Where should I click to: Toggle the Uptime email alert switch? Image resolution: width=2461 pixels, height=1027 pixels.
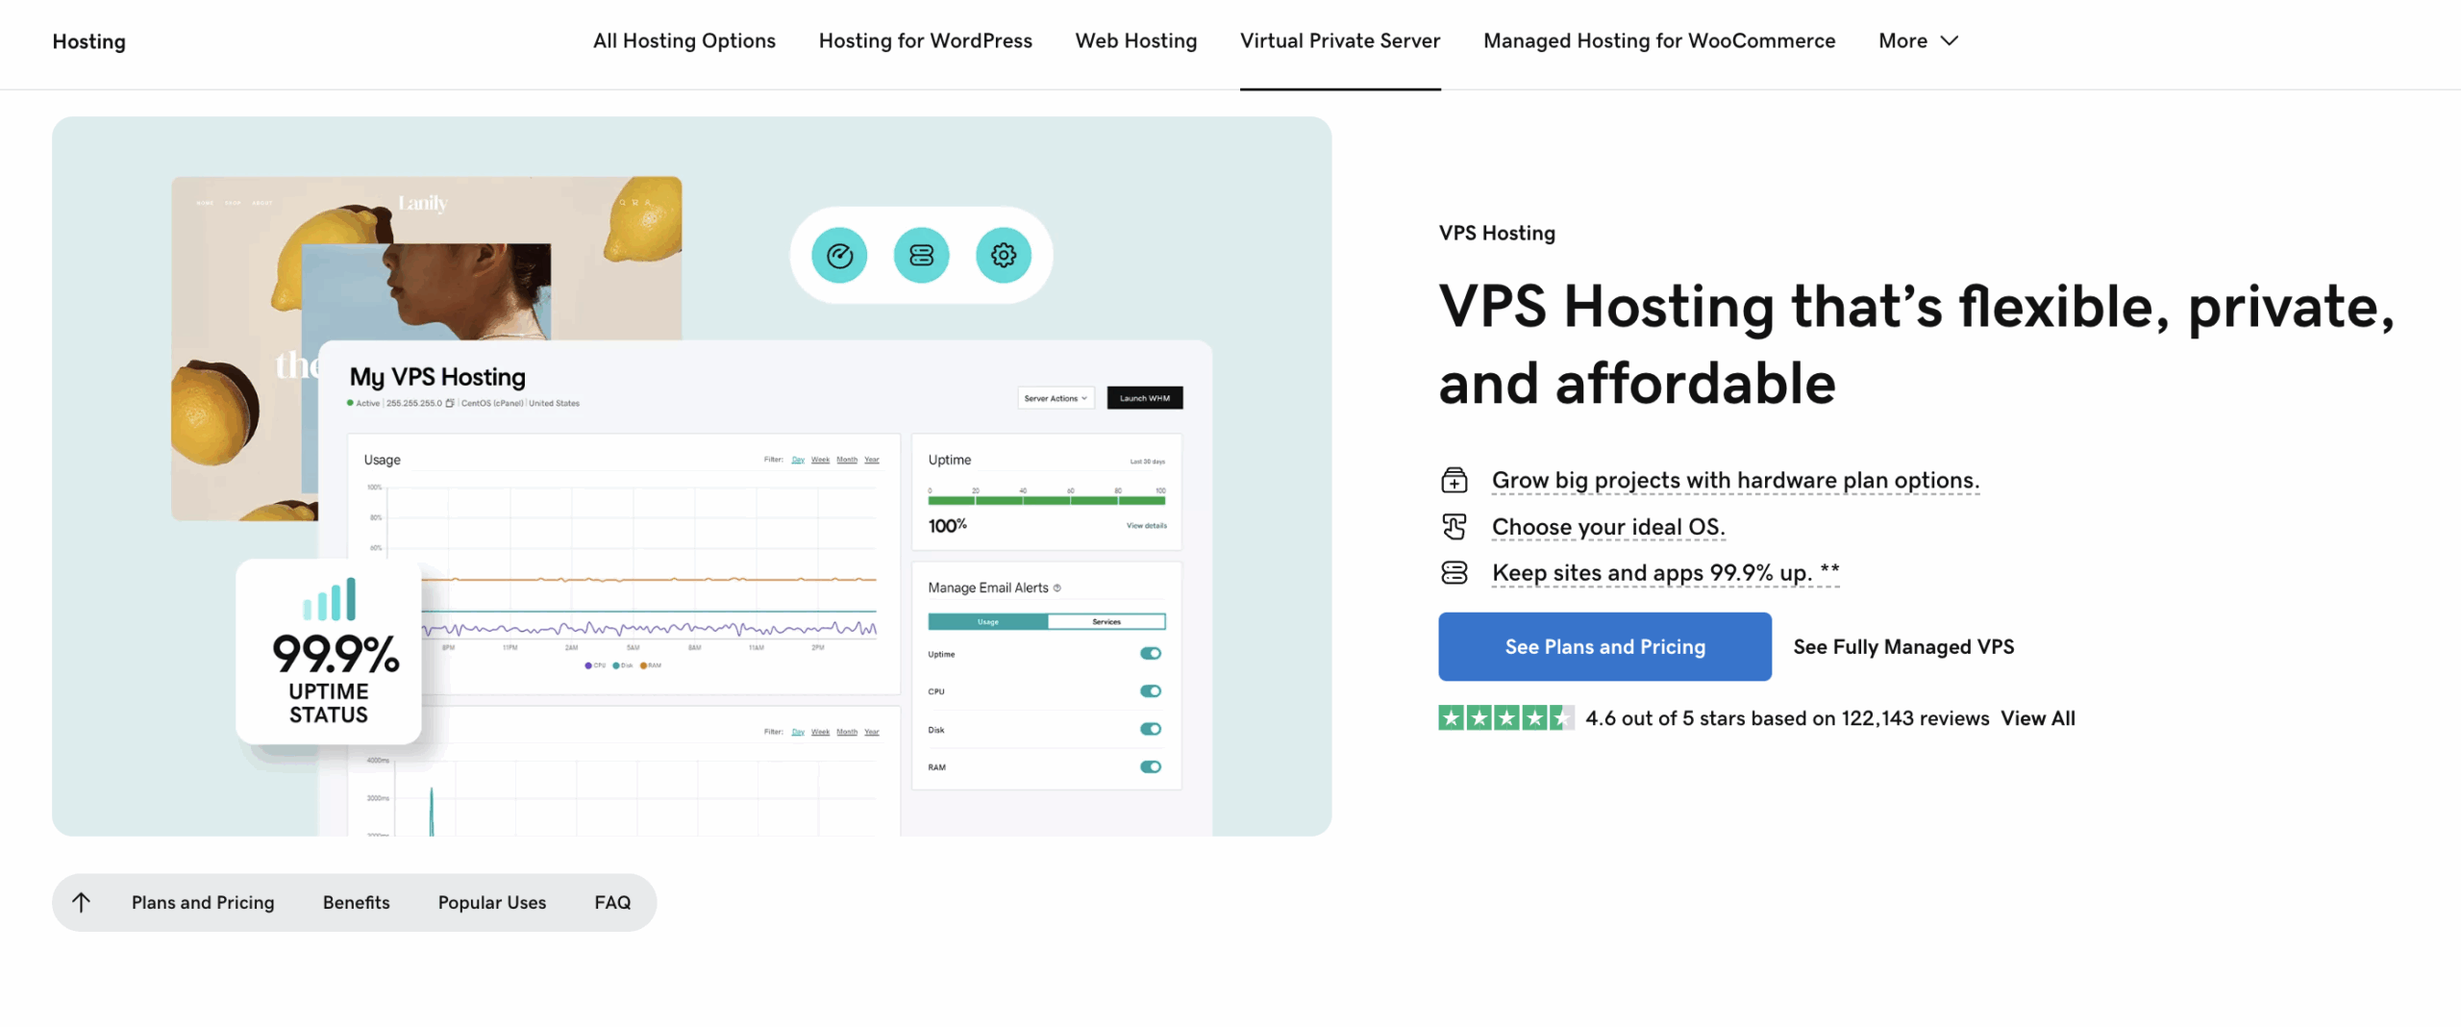click(x=1150, y=654)
